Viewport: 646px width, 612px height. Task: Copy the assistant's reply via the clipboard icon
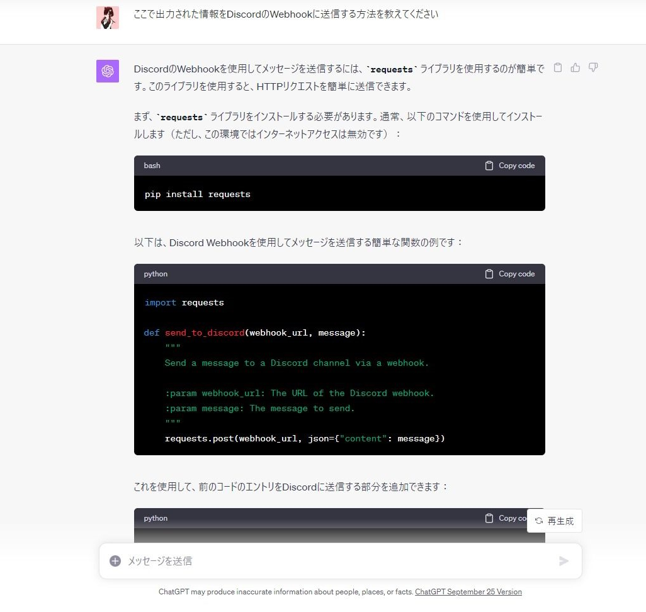pos(558,67)
